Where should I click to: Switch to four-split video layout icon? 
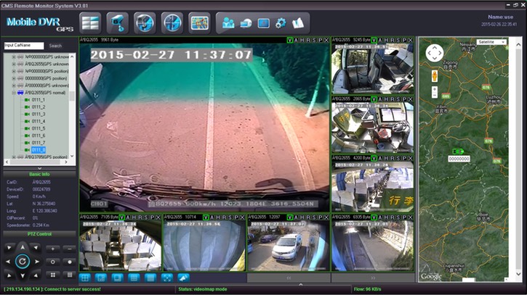coord(84,277)
